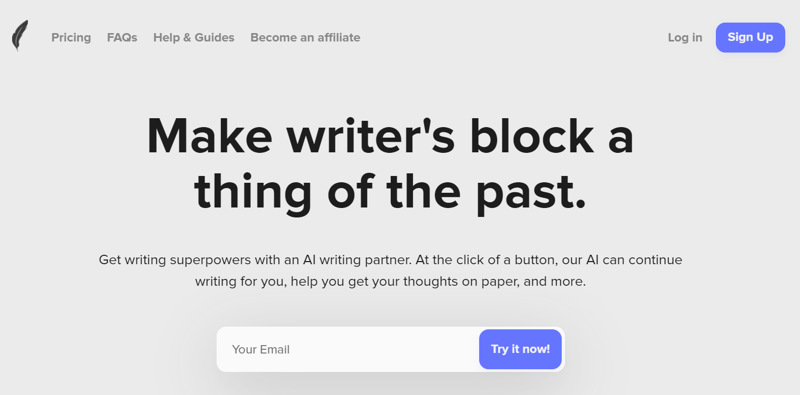
Task: Select Become an affiliate link
Action: (x=305, y=37)
